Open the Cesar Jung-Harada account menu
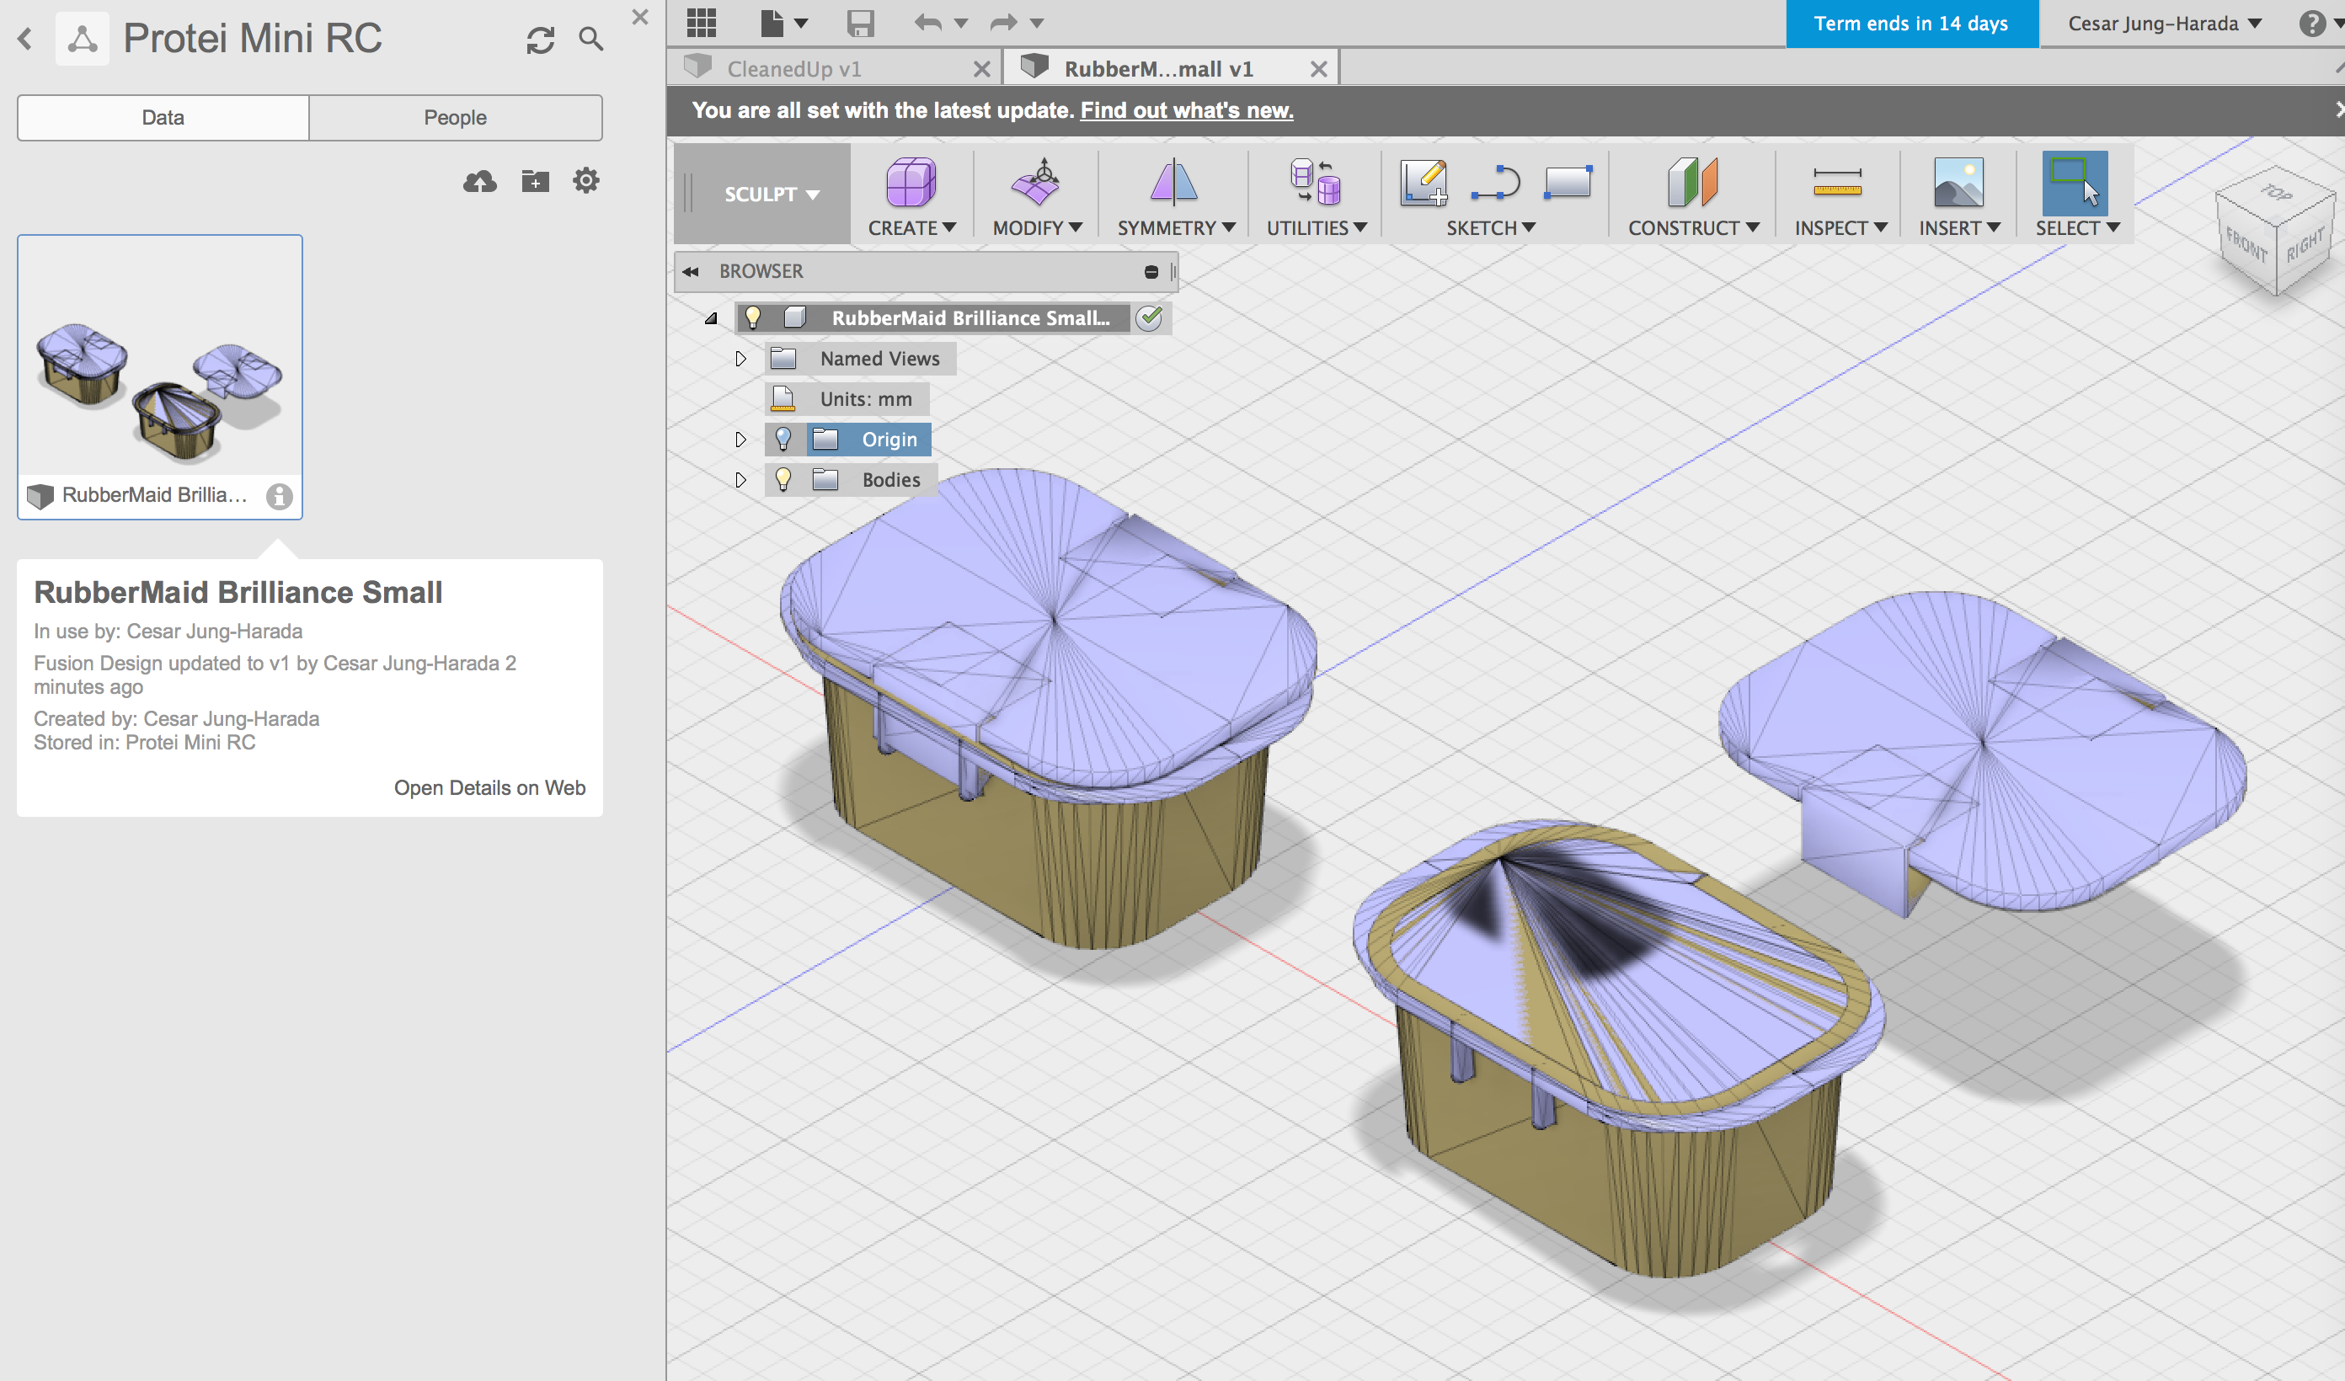2345x1381 pixels. point(2165,24)
